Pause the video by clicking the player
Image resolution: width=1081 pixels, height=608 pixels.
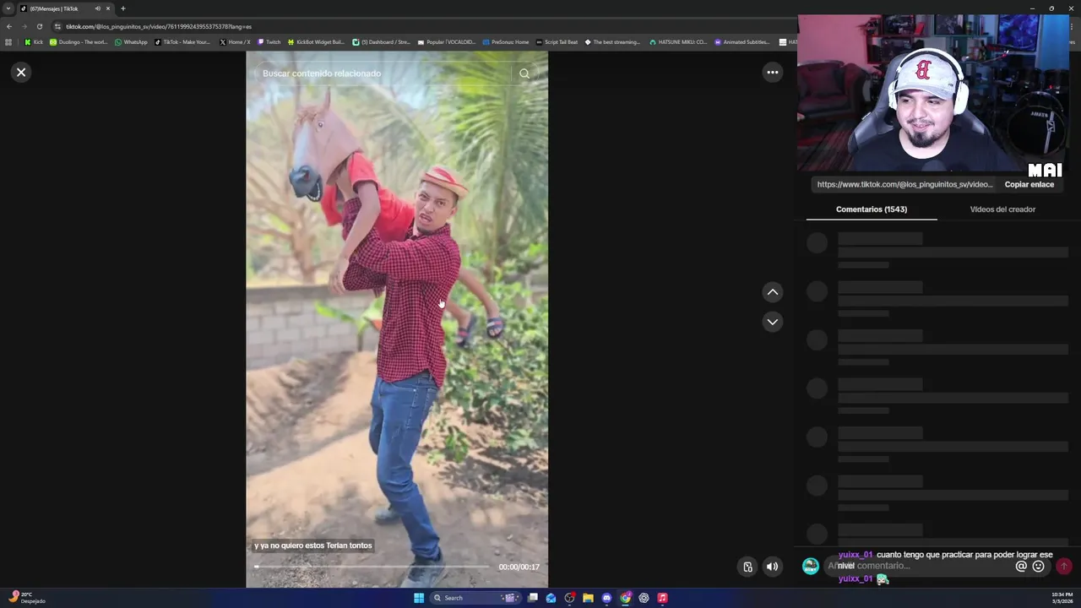[x=397, y=319]
